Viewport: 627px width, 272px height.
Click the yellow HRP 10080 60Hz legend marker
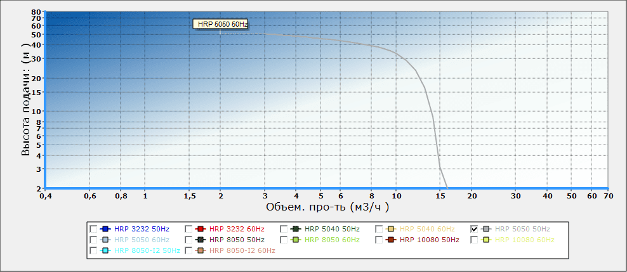pyautogui.click(x=486, y=240)
